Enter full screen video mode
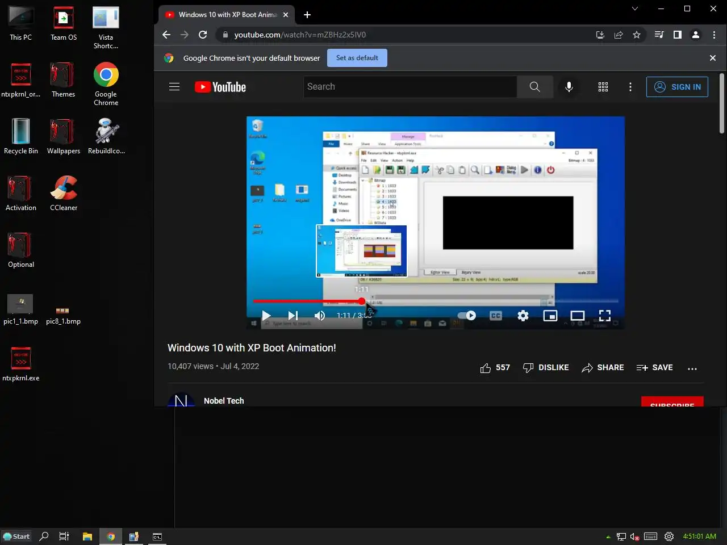 pyautogui.click(x=604, y=316)
